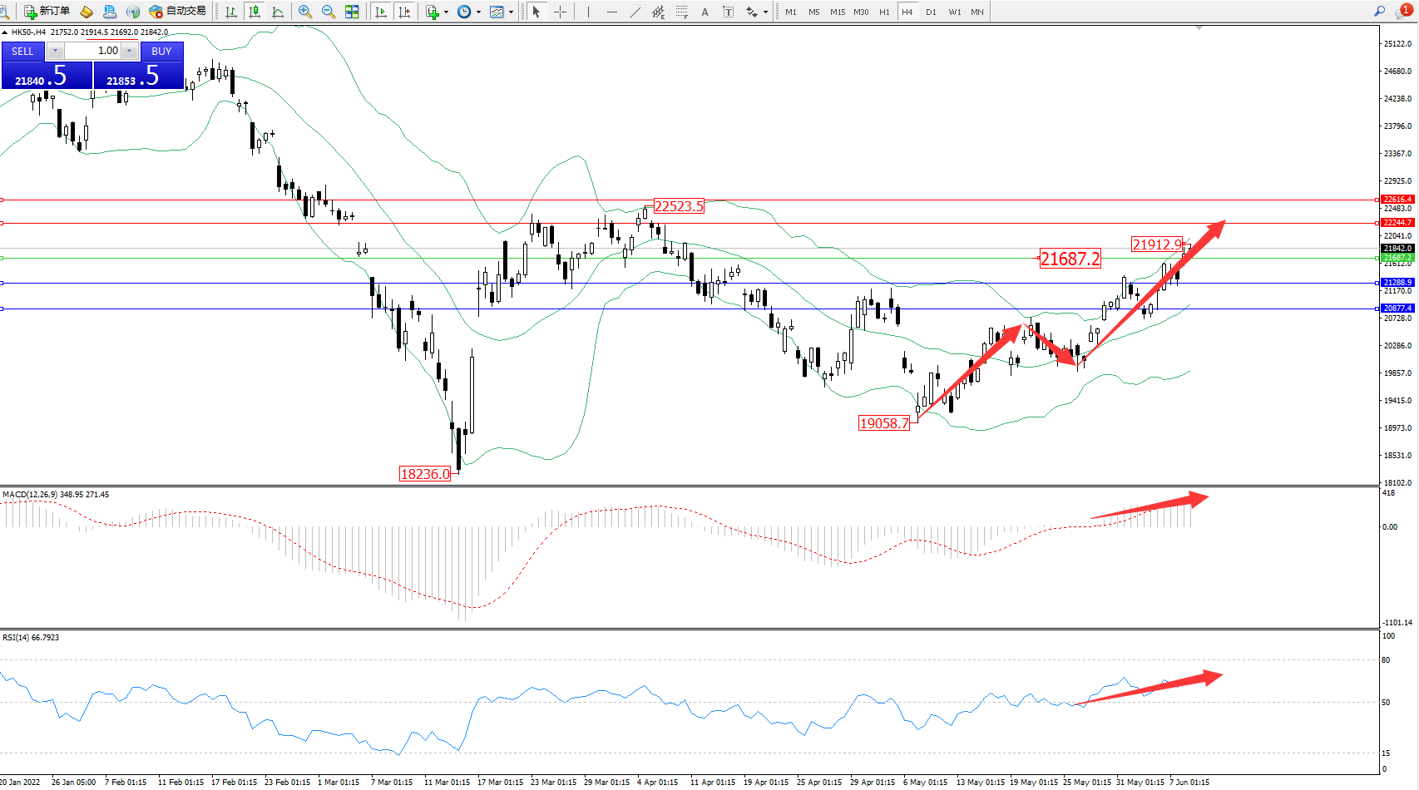Increase the lot volume with up arrow
The height and width of the screenshot is (790, 1419).
(x=130, y=51)
